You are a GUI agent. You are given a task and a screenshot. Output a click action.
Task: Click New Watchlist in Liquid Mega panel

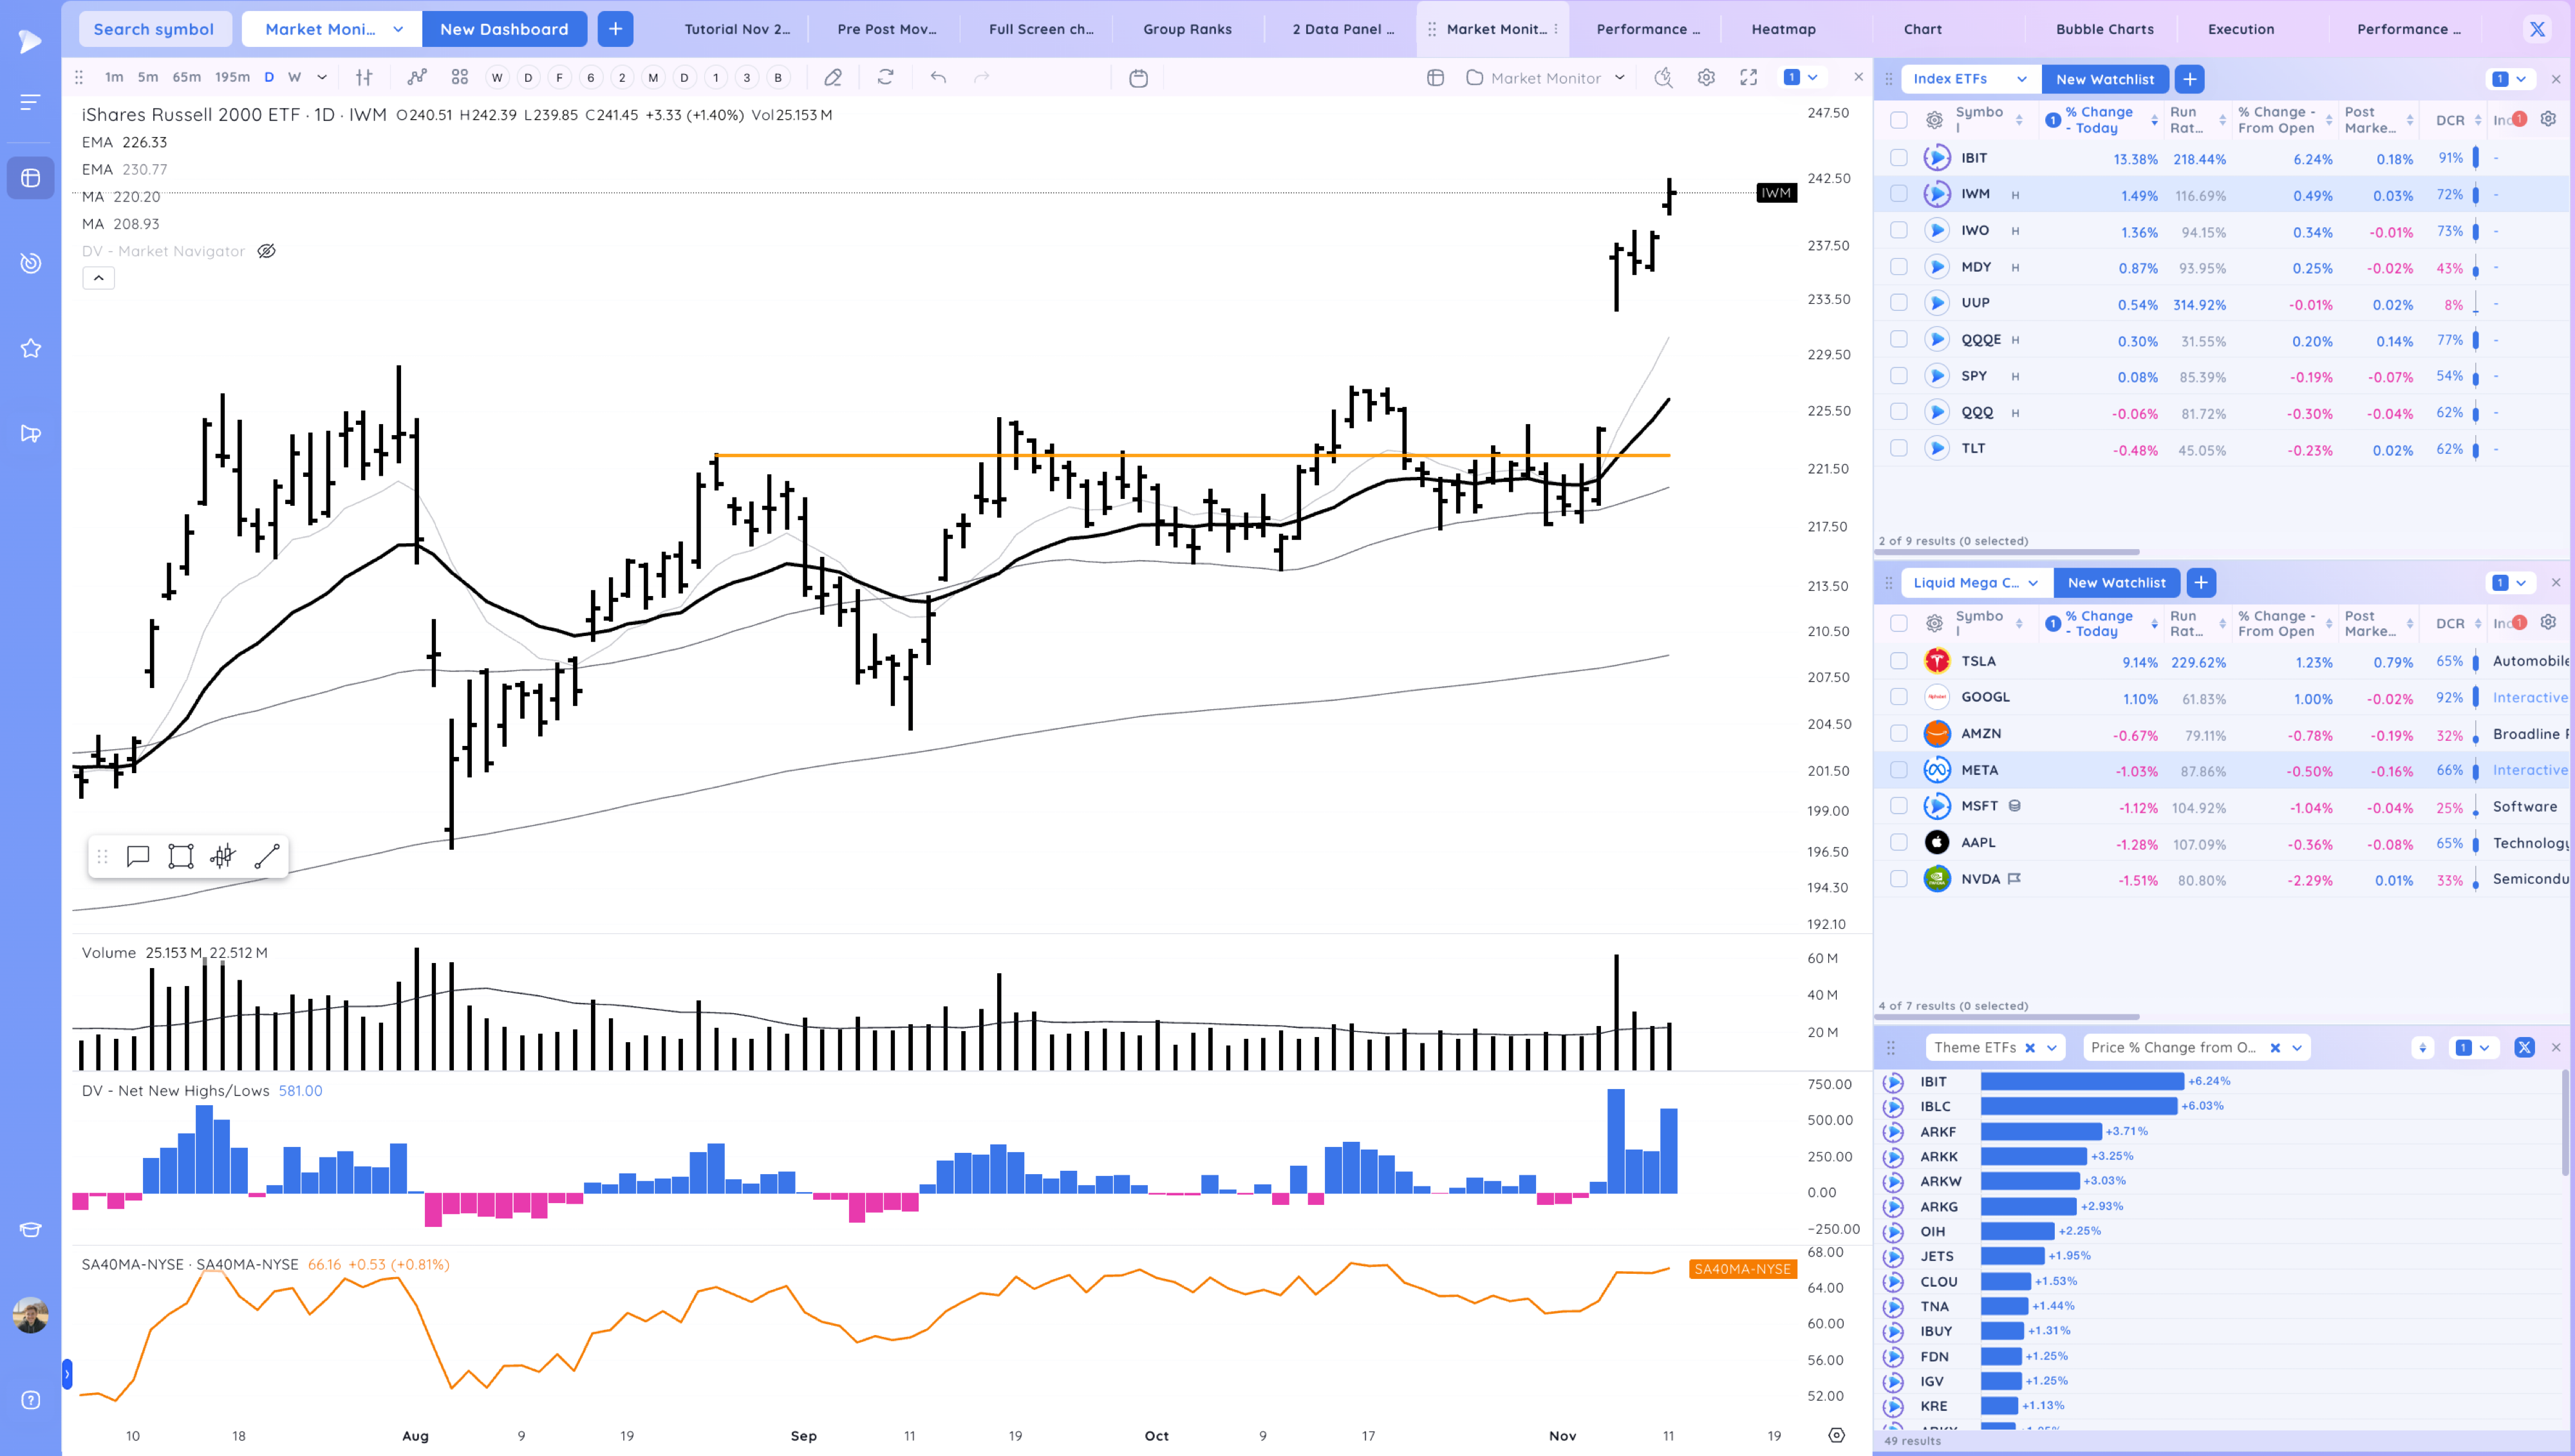click(2116, 582)
